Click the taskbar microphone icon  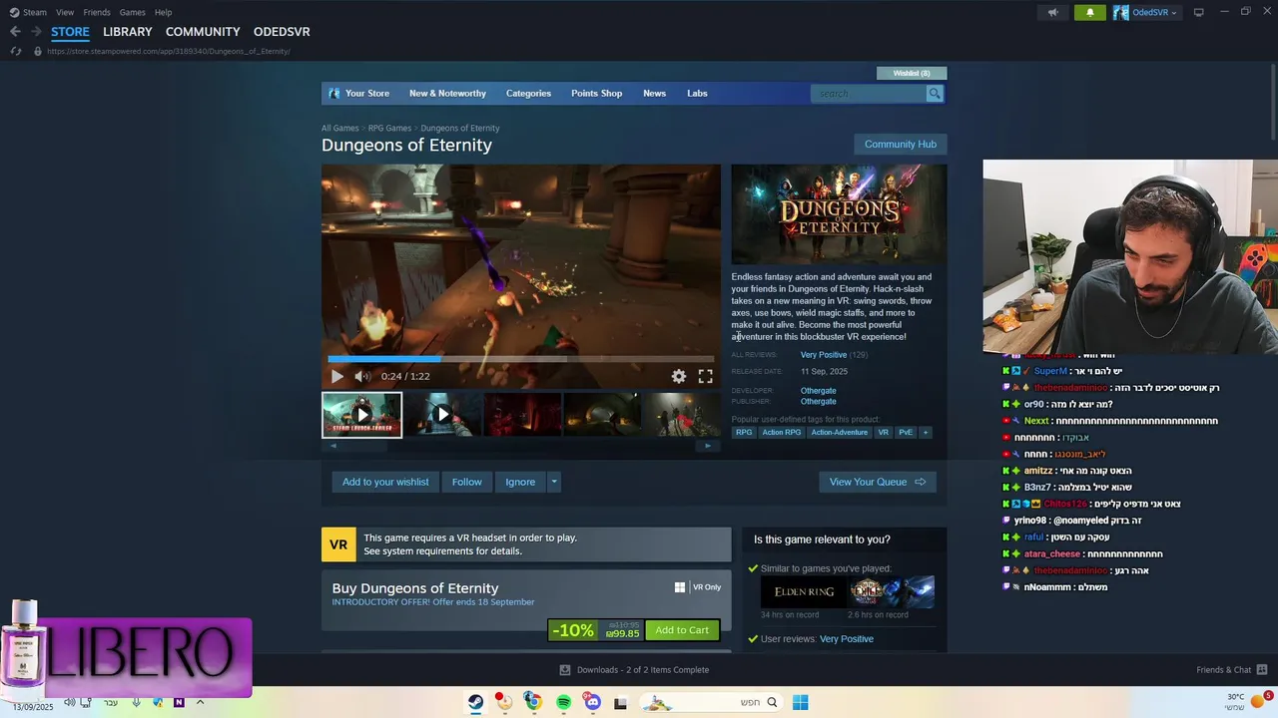[136, 702]
